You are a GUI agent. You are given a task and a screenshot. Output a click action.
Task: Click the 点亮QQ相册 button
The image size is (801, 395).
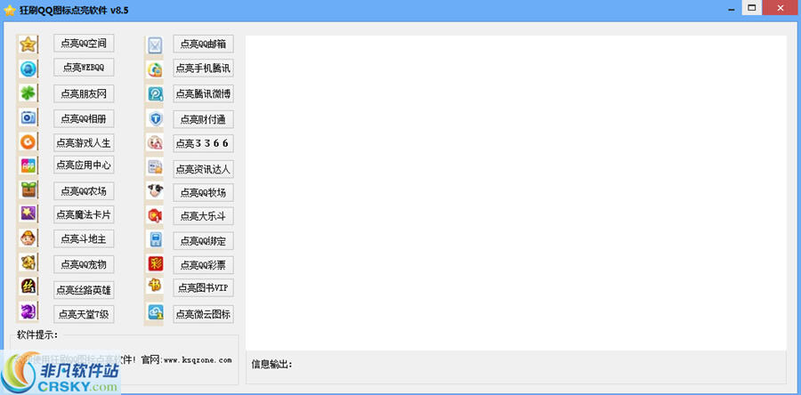coord(84,118)
